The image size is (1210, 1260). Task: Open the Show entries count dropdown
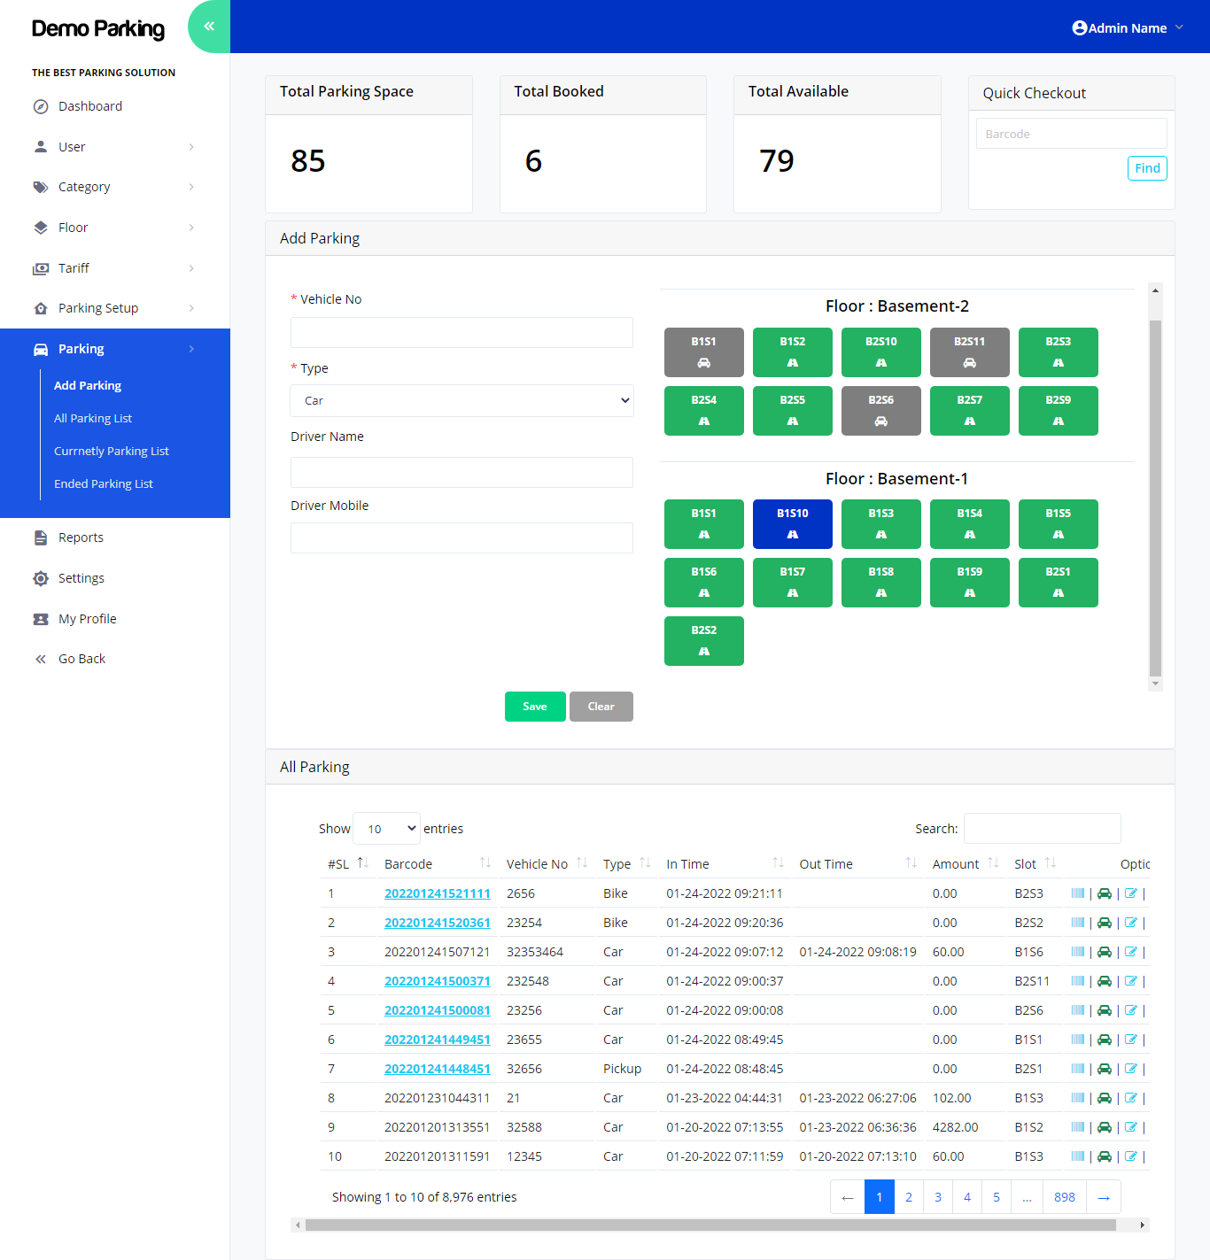386,829
